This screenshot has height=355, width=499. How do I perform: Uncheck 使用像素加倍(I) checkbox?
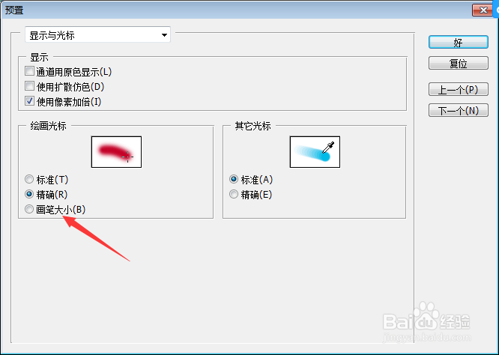point(30,101)
